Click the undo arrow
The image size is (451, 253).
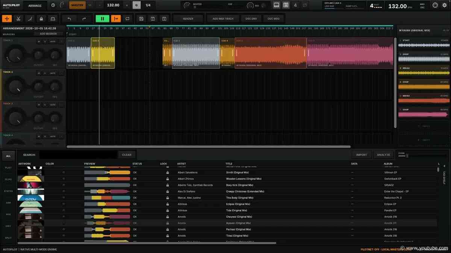click(69, 19)
